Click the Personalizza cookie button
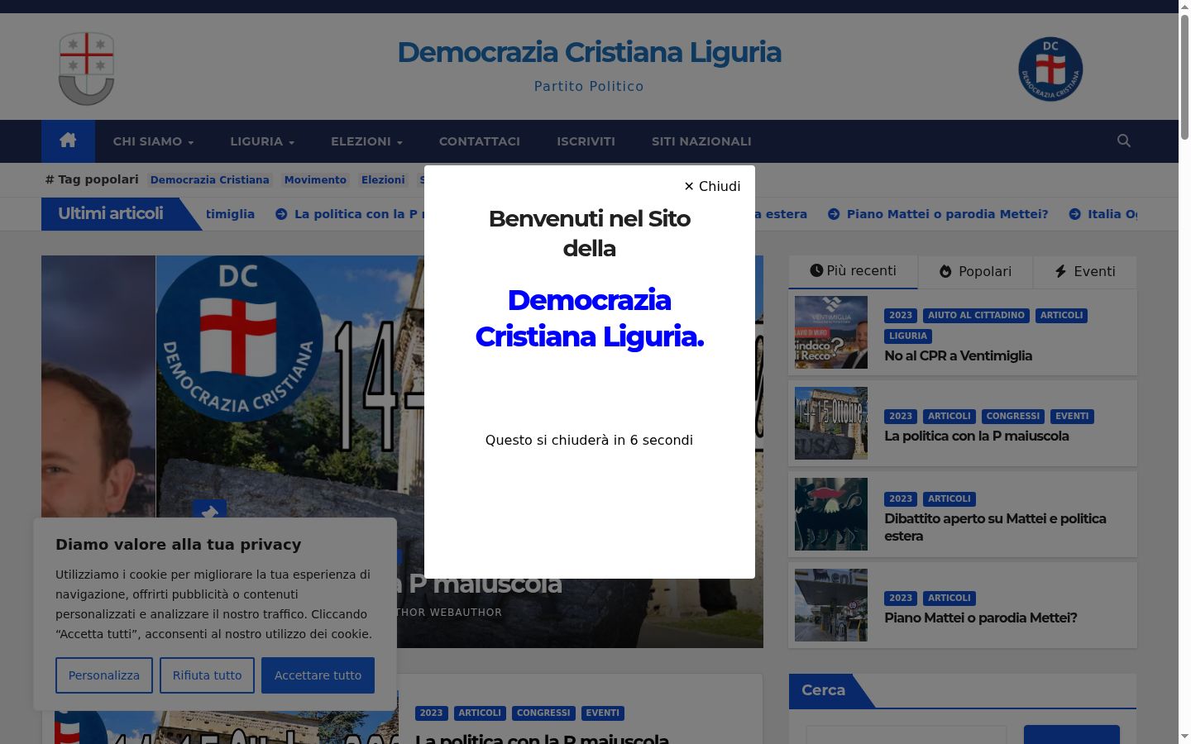Screen dimensions: 1191x744 click(x=104, y=675)
